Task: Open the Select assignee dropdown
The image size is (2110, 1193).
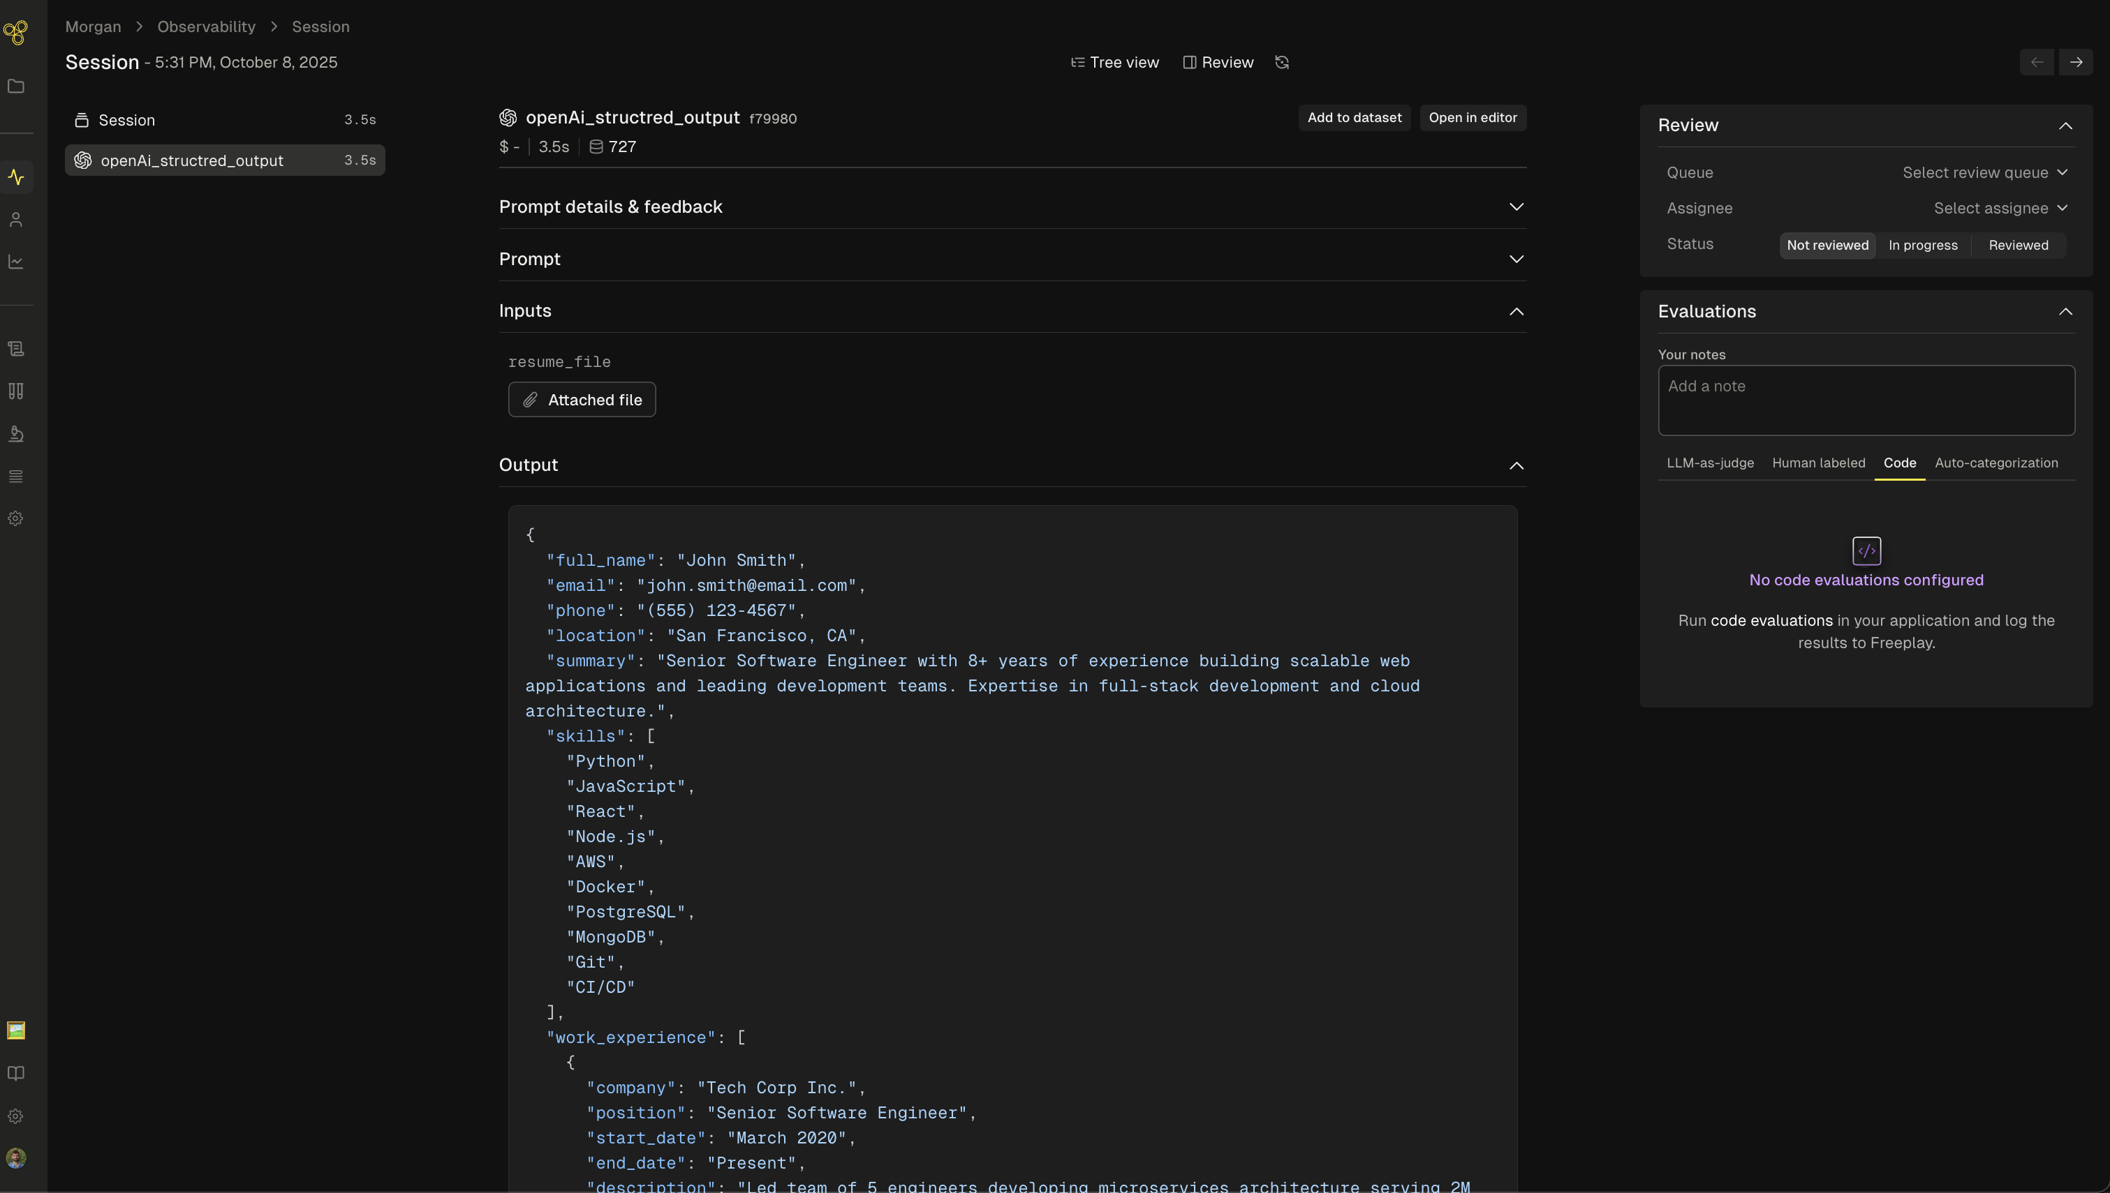Action: (x=2000, y=208)
